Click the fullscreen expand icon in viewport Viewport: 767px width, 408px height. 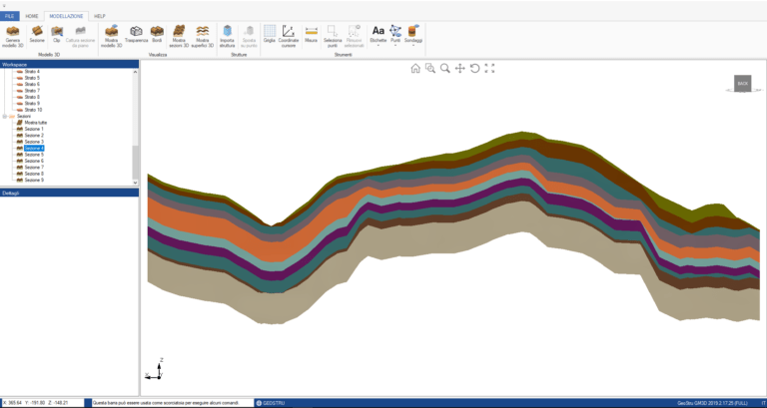[489, 68]
